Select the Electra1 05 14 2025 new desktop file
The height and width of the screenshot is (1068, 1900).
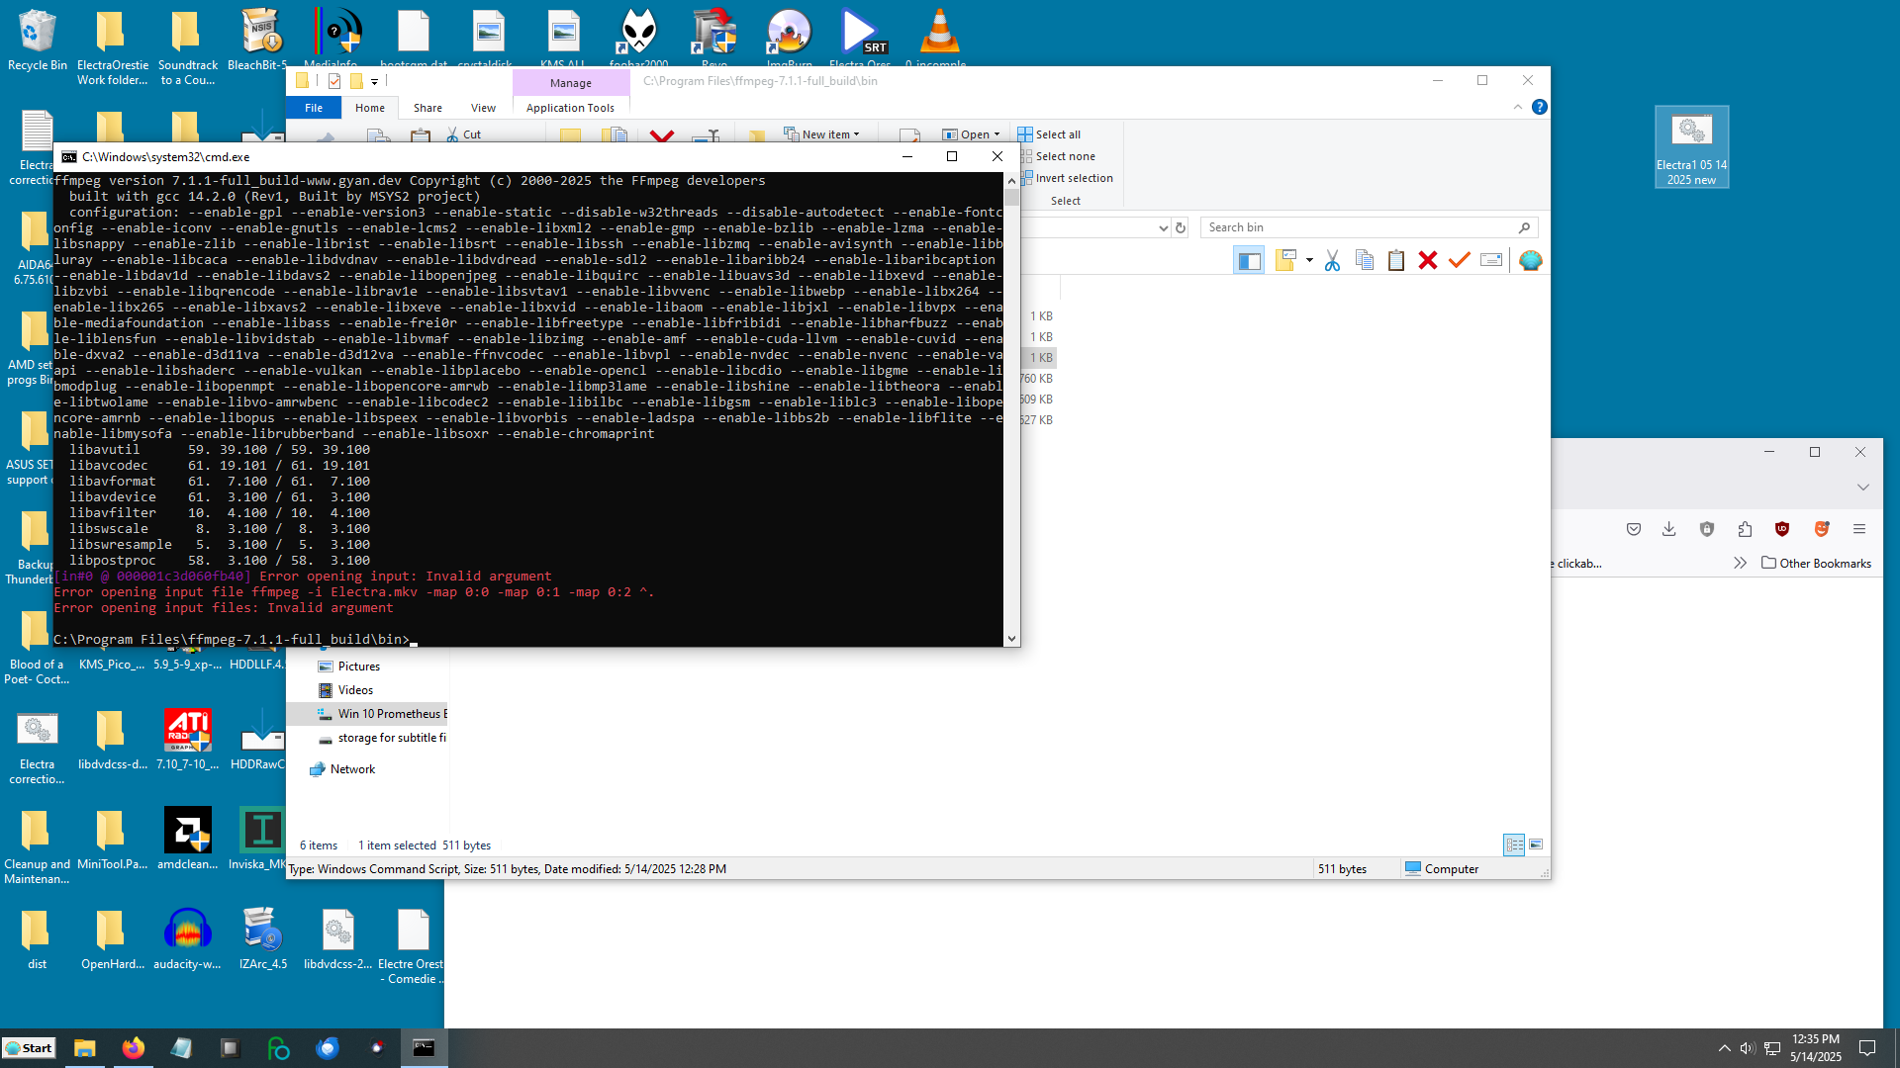click(1691, 147)
